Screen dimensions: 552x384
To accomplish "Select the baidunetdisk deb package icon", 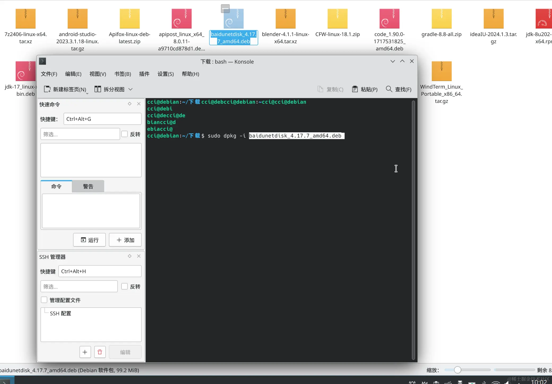I will coord(234,19).
